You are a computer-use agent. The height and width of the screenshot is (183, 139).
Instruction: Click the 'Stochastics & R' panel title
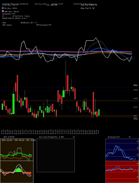(114, 137)
